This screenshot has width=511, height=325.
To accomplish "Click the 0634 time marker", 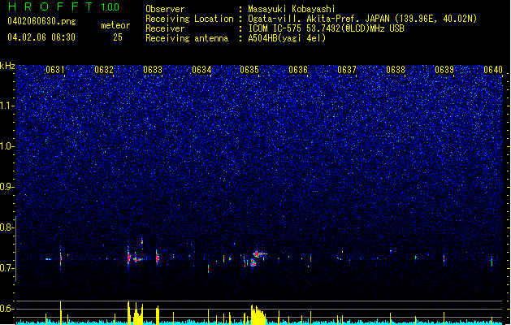I will coord(201,70).
